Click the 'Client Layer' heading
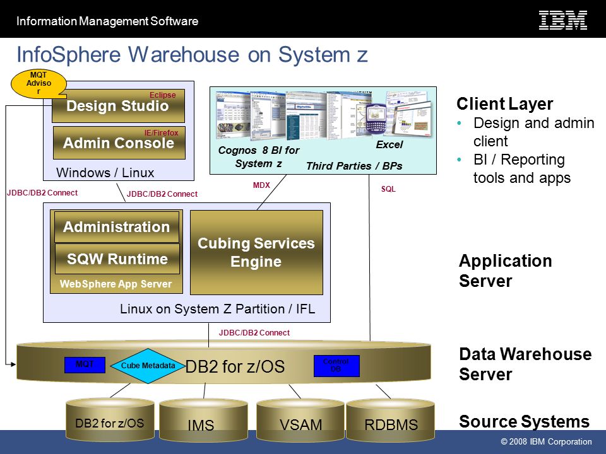 [x=505, y=104]
